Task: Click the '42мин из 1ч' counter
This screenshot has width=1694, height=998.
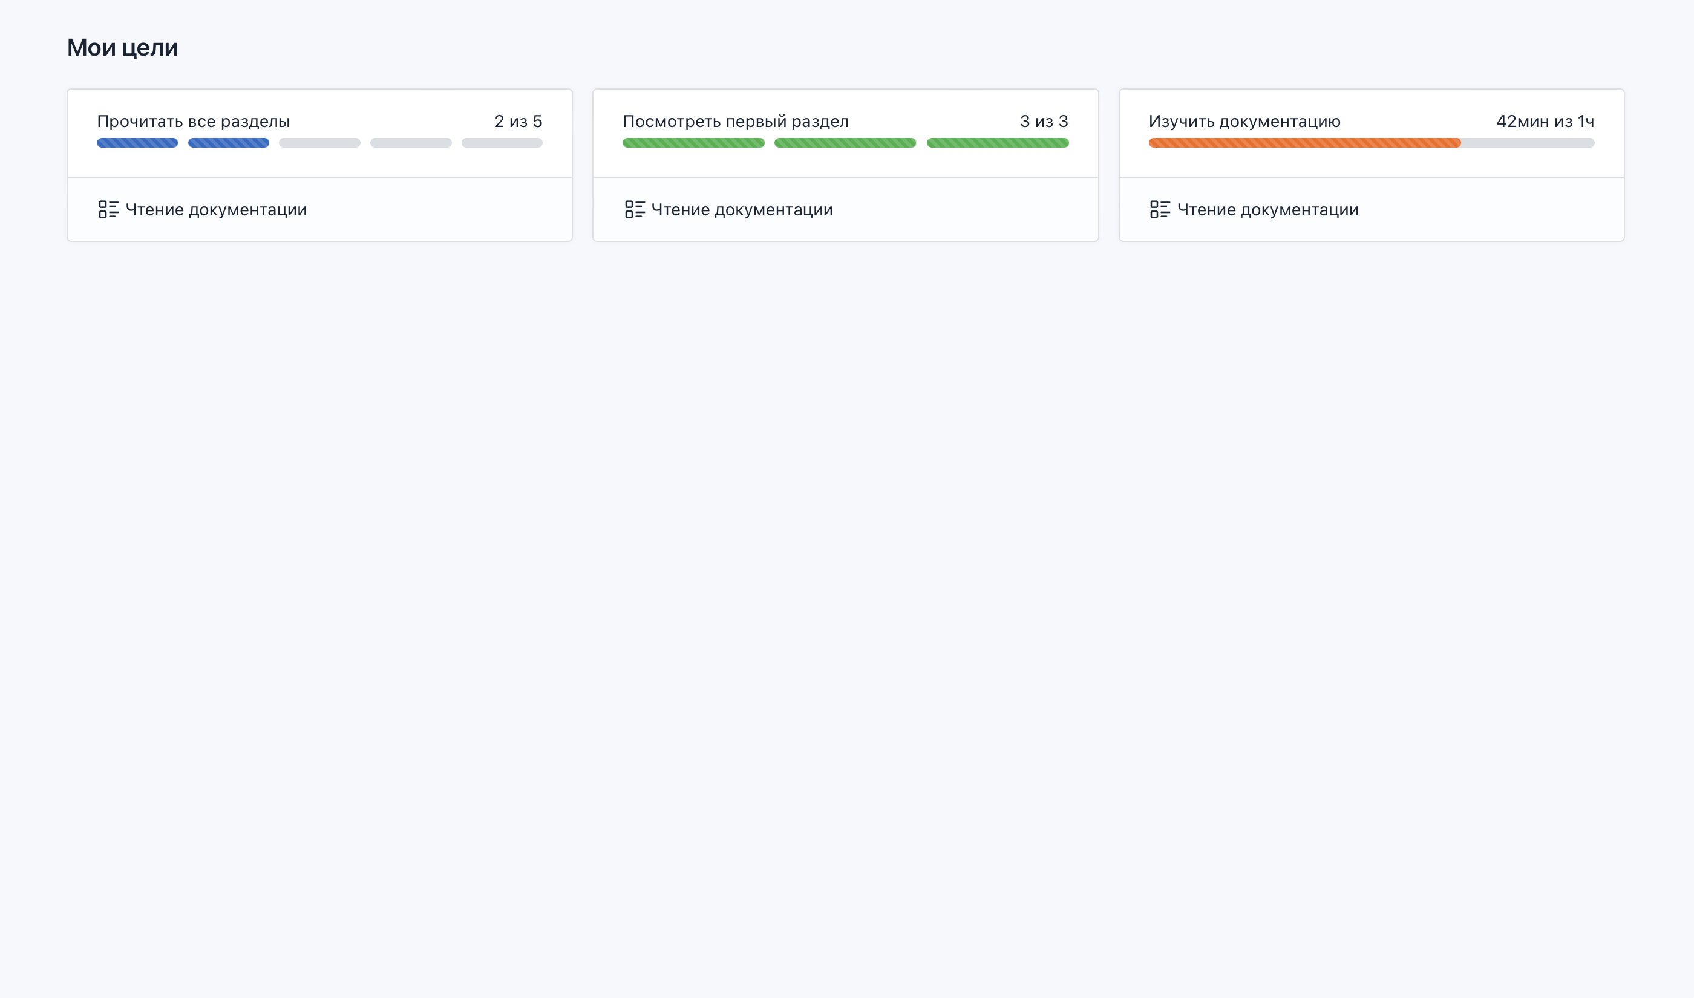Action: 1545,122
